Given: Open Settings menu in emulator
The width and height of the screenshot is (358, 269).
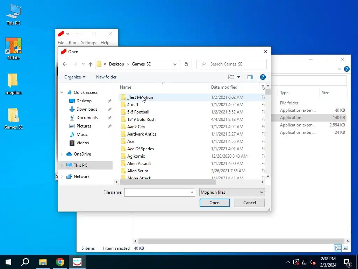Looking at the screenshot, I should [x=88, y=43].
